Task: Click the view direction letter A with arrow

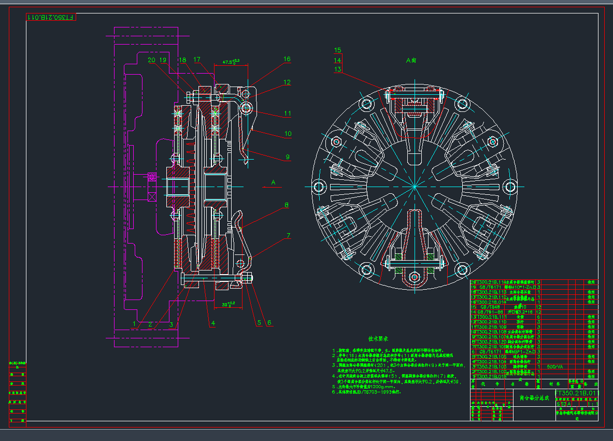Action: coord(273,182)
